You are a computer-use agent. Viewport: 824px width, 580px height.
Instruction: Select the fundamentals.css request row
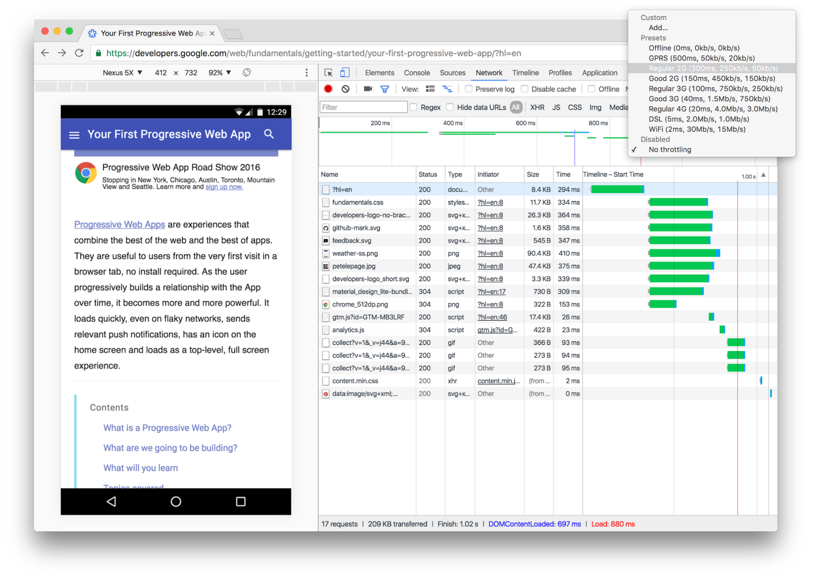pyautogui.click(x=547, y=203)
